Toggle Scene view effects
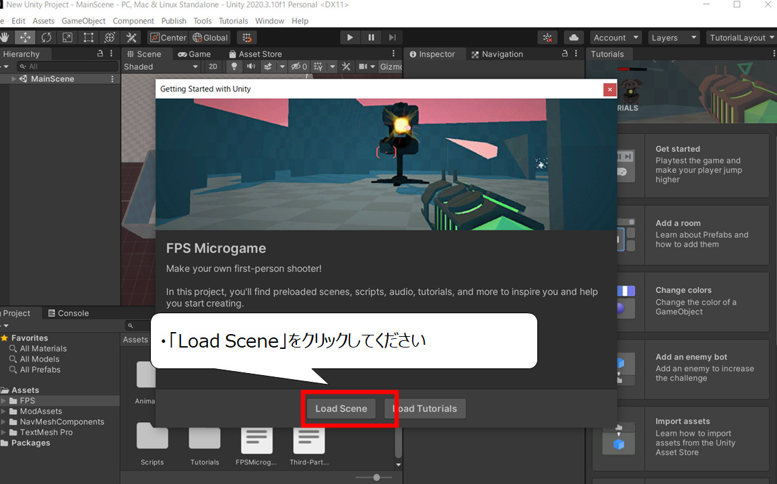This screenshot has width=777, height=484. tap(267, 67)
